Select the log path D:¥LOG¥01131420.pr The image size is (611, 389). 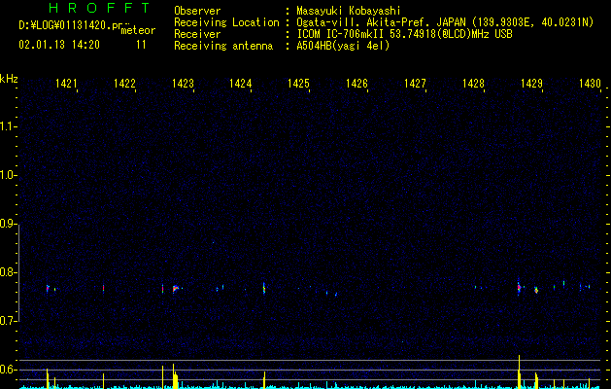[x=71, y=25]
